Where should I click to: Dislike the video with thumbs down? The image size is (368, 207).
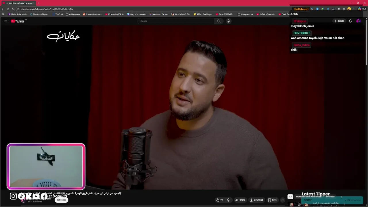point(229,200)
